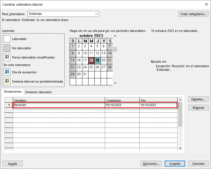Switch to 'Semanas laborales' tab
The image size is (211, 169).
point(38,92)
